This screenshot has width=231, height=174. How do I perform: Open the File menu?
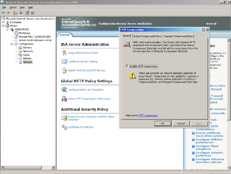coord(4,8)
